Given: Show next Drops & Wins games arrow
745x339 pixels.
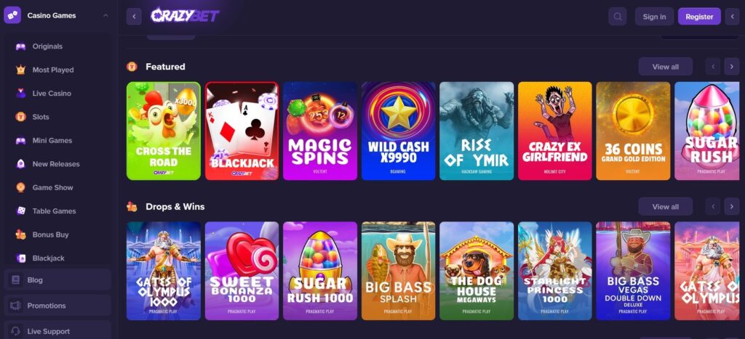Looking at the screenshot, I should pos(732,206).
